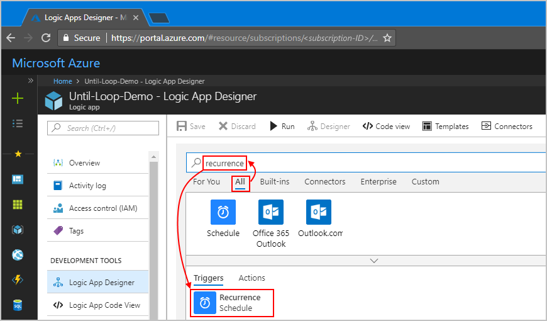The width and height of the screenshot is (547, 321).
Task: Open Access control (IAM) in menu
Action: pos(102,208)
